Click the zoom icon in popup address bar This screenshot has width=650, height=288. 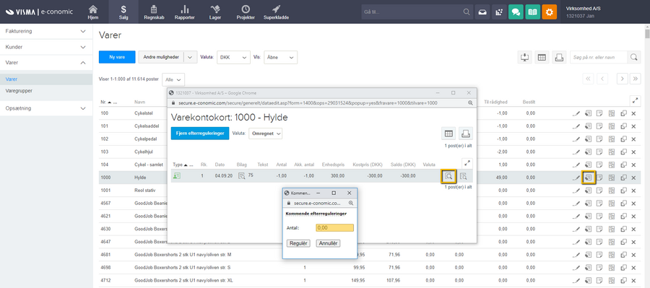469,102
